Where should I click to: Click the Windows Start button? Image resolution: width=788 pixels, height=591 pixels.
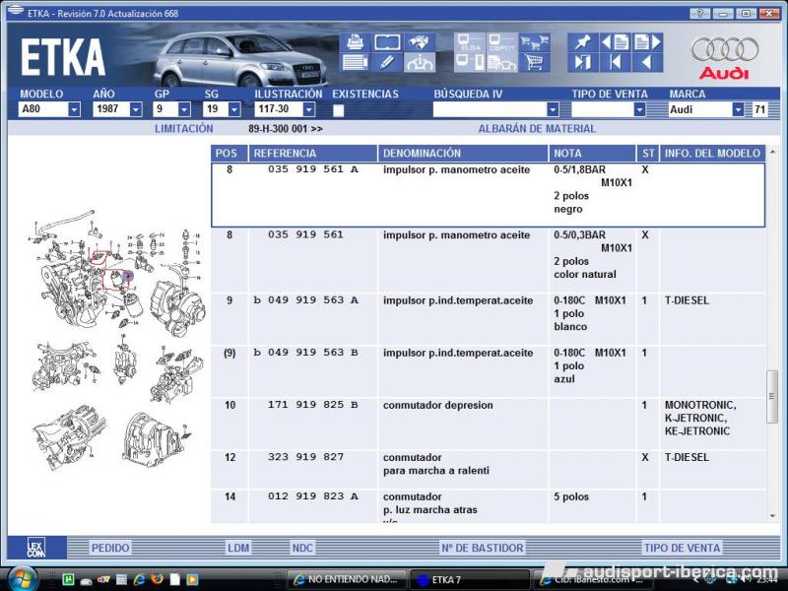click(22, 577)
